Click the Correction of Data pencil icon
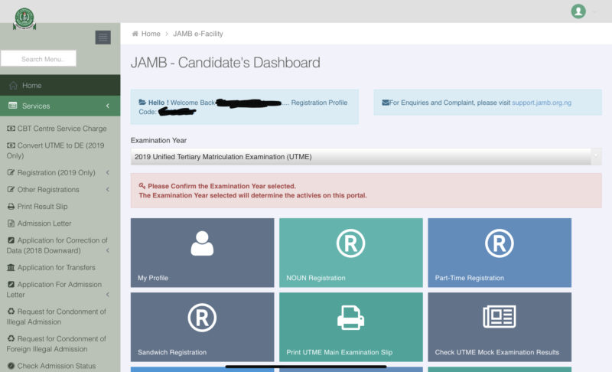Image resolution: width=612 pixels, height=372 pixels. [x=11, y=240]
